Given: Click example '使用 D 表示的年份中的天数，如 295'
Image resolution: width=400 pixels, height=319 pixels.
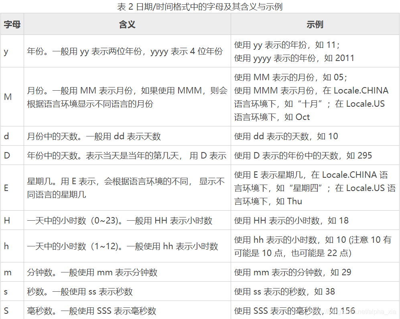Looking at the screenshot, I should pos(303,155).
